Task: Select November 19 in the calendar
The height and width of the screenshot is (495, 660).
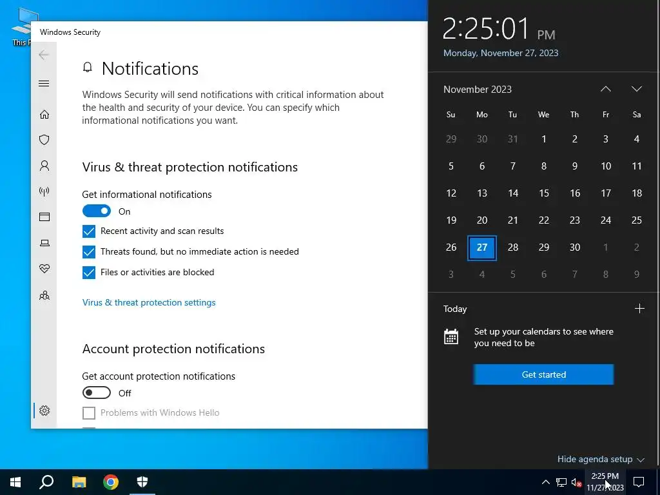Action: pyautogui.click(x=451, y=220)
